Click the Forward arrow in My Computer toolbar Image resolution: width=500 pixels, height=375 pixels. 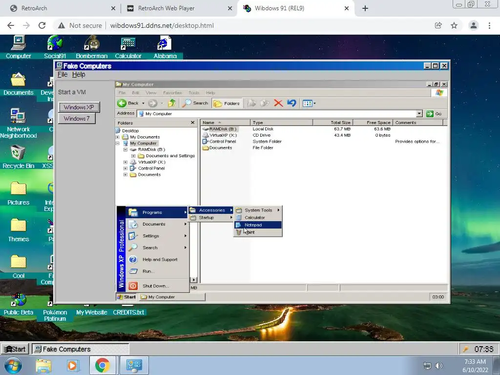click(153, 103)
